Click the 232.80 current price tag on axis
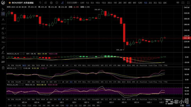This screenshot has width=191, height=107. tap(186, 38)
